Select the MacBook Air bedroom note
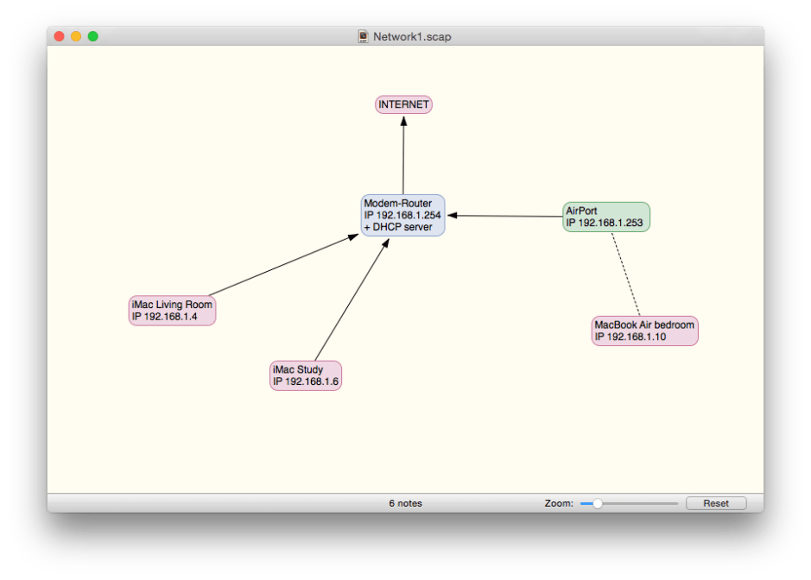 click(643, 330)
